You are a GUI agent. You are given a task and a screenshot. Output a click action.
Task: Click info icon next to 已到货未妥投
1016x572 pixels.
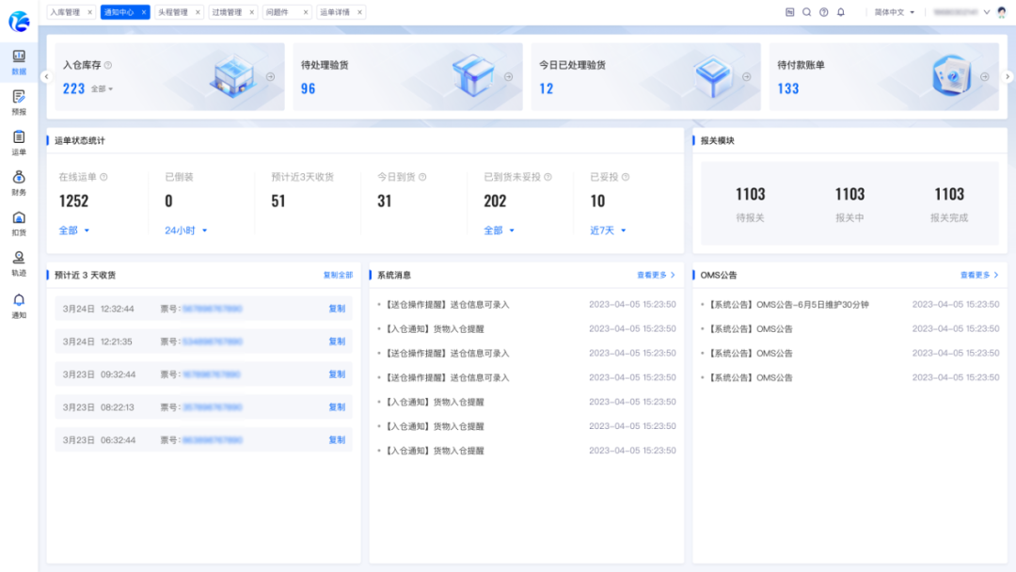click(x=548, y=177)
